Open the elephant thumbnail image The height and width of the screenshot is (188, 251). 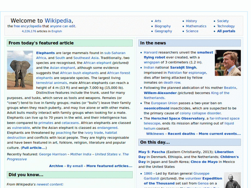point(20,70)
